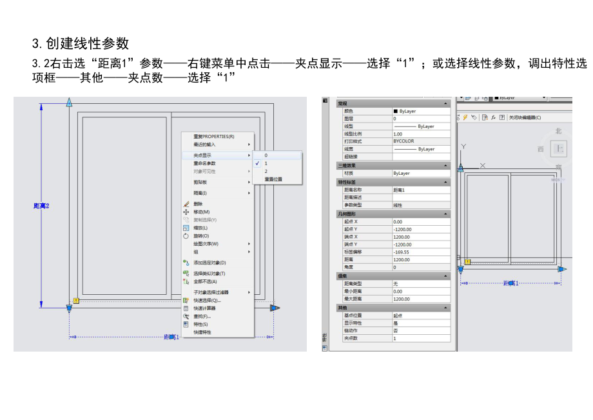Click the 旋转(O) rotate icon

click(186, 235)
